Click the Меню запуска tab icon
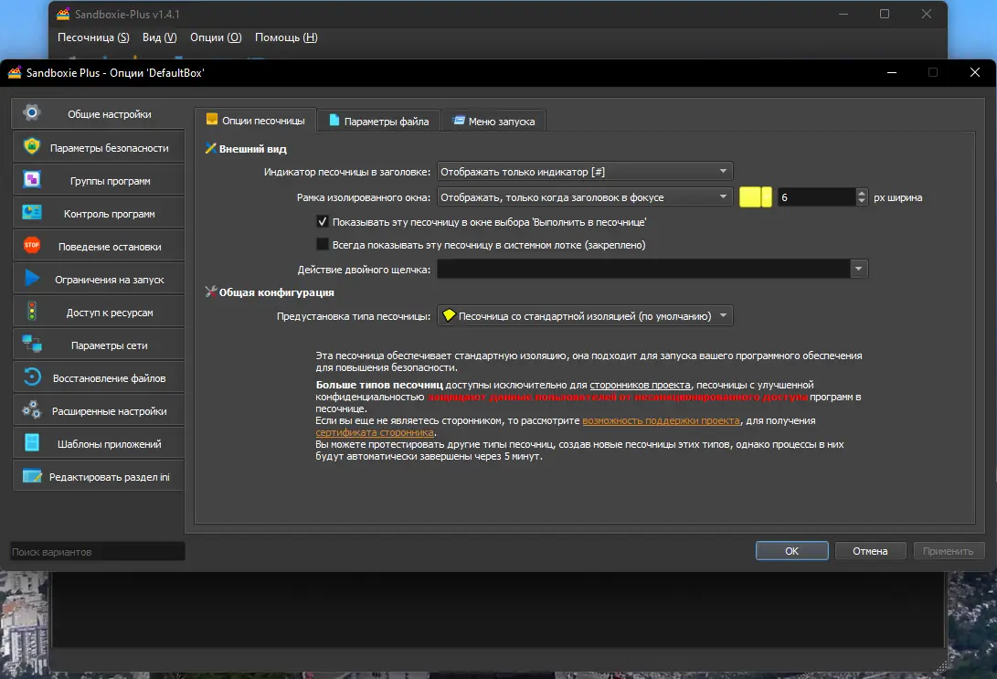997x679 pixels. [x=459, y=120]
